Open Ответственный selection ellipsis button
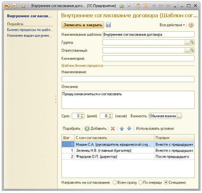The height and width of the screenshot is (193, 202). (x=187, y=51)
